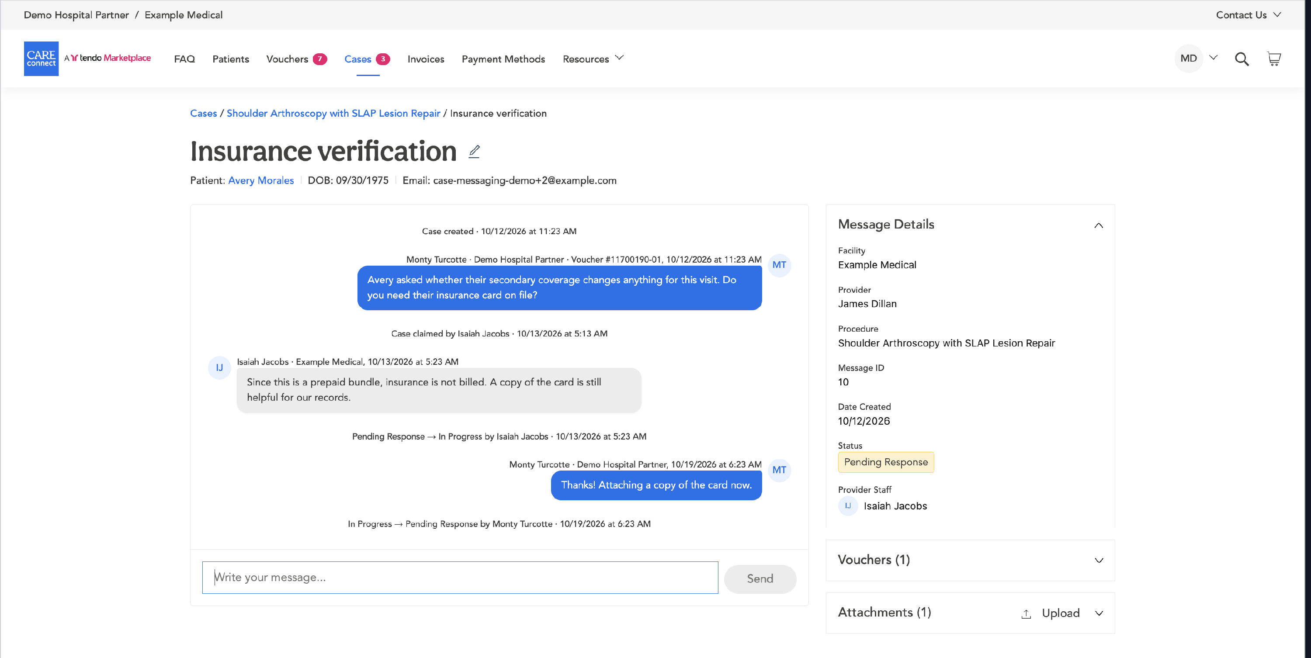Click the IJ avatar beside Isaiah's message
Viewport: 1311px width, 658px height.
click(219, 367)
